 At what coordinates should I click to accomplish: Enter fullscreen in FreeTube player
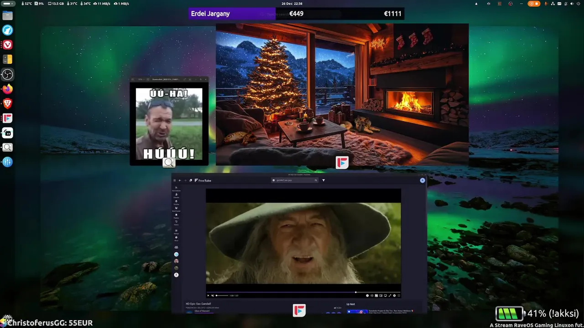point(399,296)
